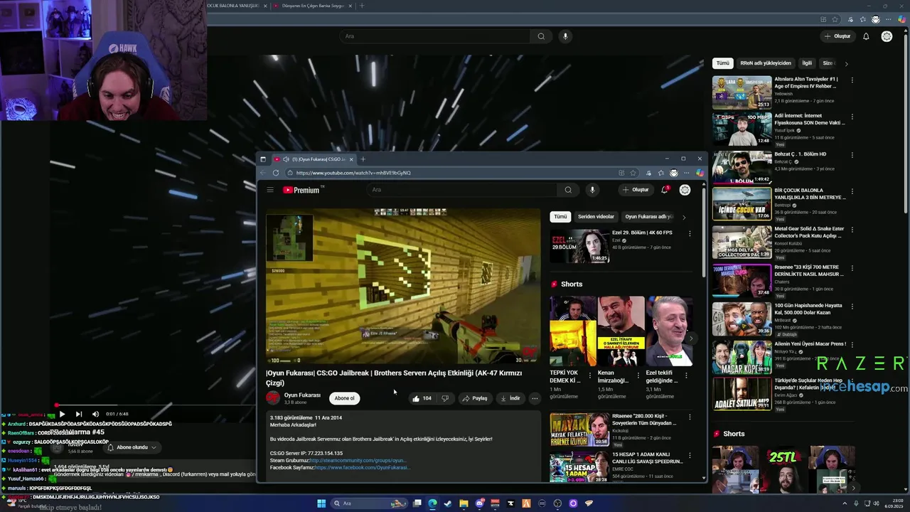Open options for TEPKİ YOK DEMEK Kİ short
Viewport: 910px width, 512px height.
pos(589,375)
